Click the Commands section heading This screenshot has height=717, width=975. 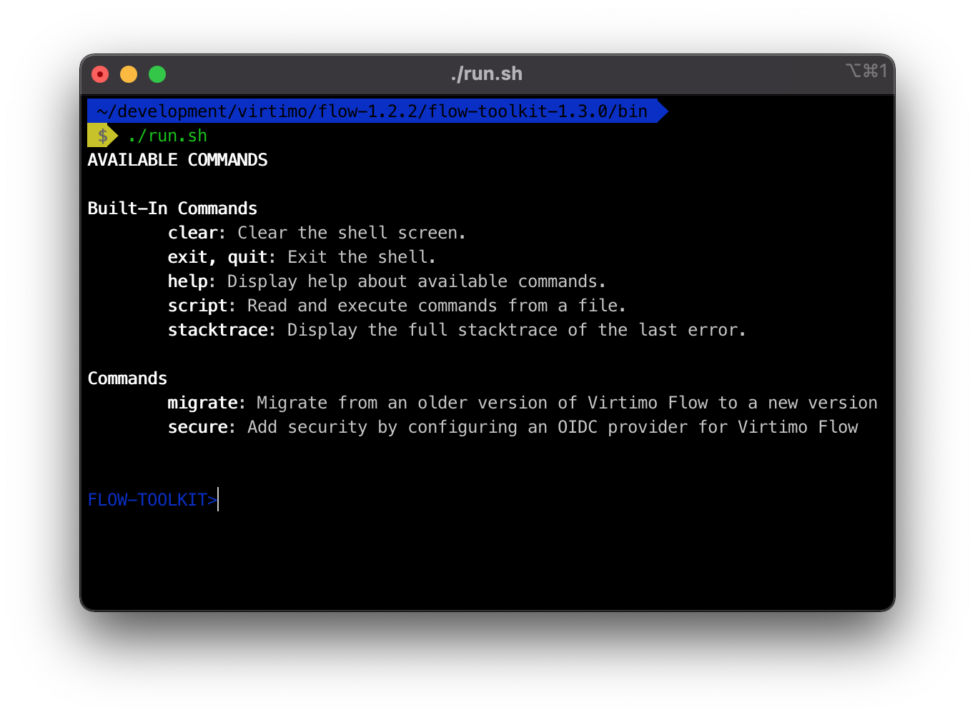tap(127, 378)
